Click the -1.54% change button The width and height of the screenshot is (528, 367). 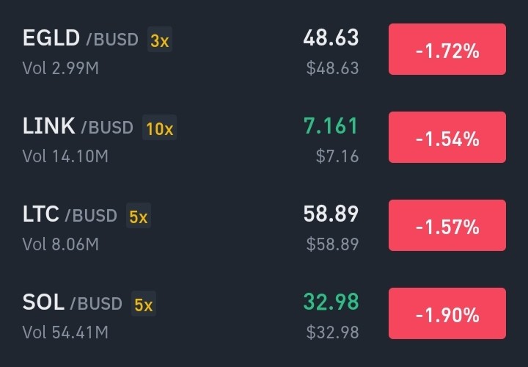point(447,137)
